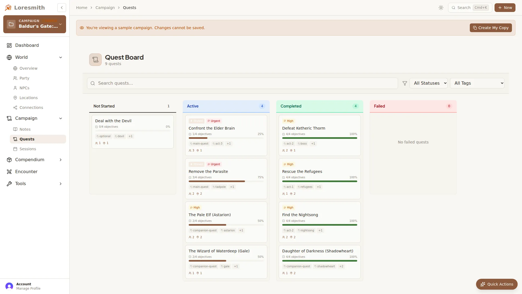Collapse the sidebar using the back arrow icon
This screenshot has width=522, height=294.
[x=61, y=8]
